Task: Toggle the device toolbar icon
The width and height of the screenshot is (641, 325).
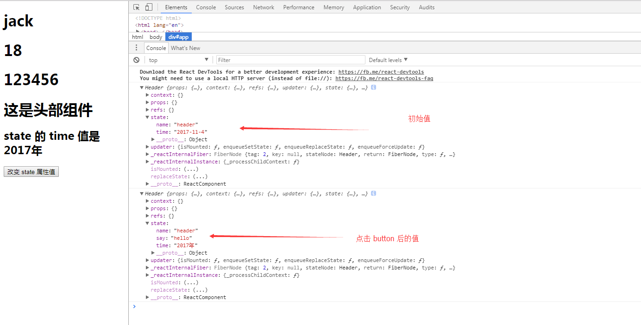Action: [149, 7]
